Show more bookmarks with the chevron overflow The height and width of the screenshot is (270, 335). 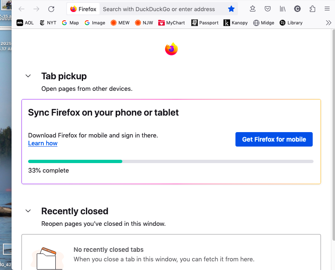point(328,23)
